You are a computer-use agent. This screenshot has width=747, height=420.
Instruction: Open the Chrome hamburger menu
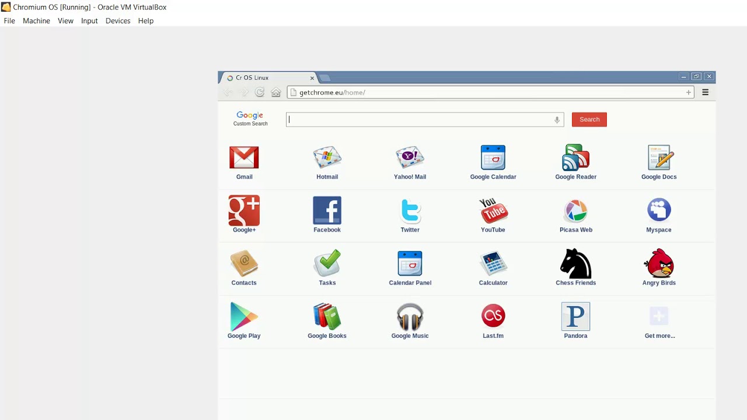(x=705, y=92)
